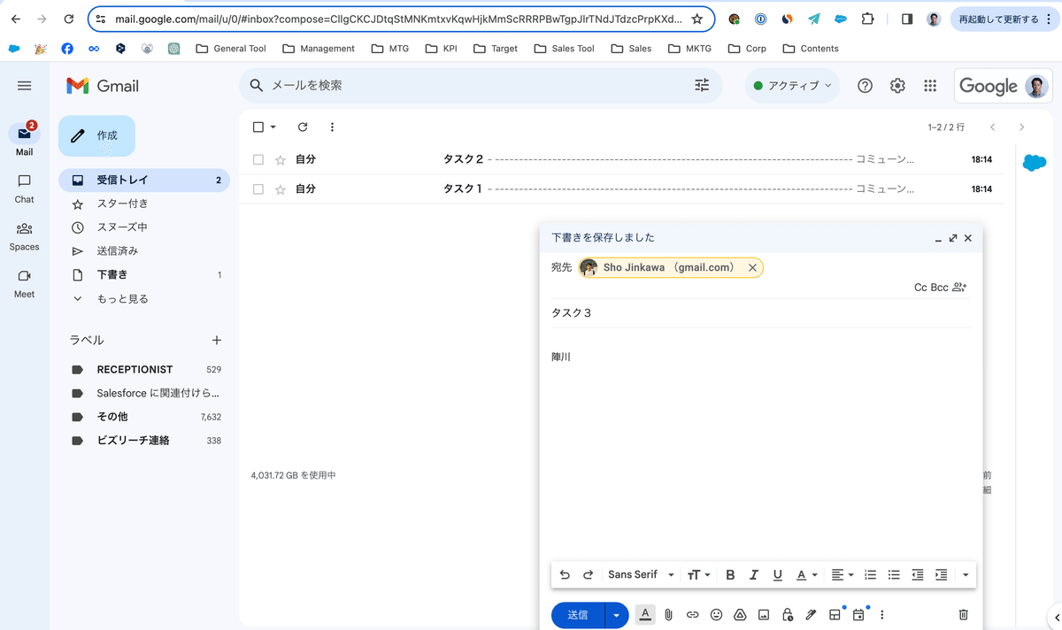Undo the last edit in compose
The image size is (1062, 630).
(x=565, y=575)
